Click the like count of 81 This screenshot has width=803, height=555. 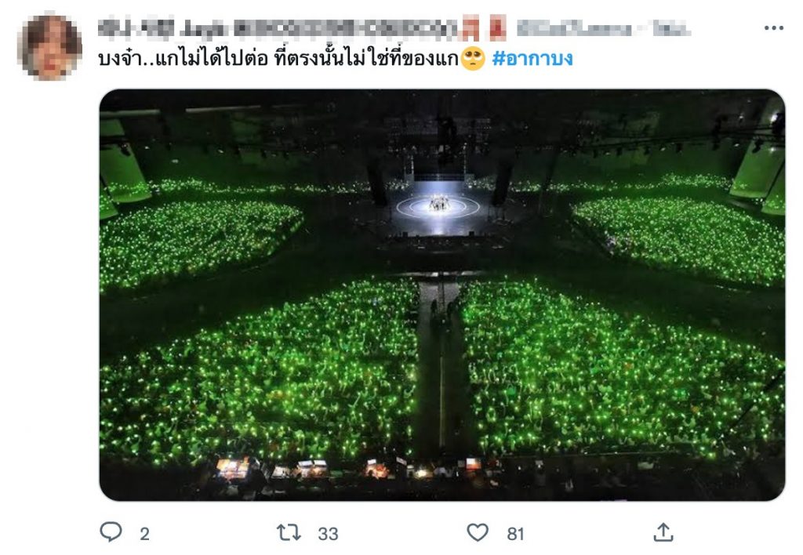515,534
